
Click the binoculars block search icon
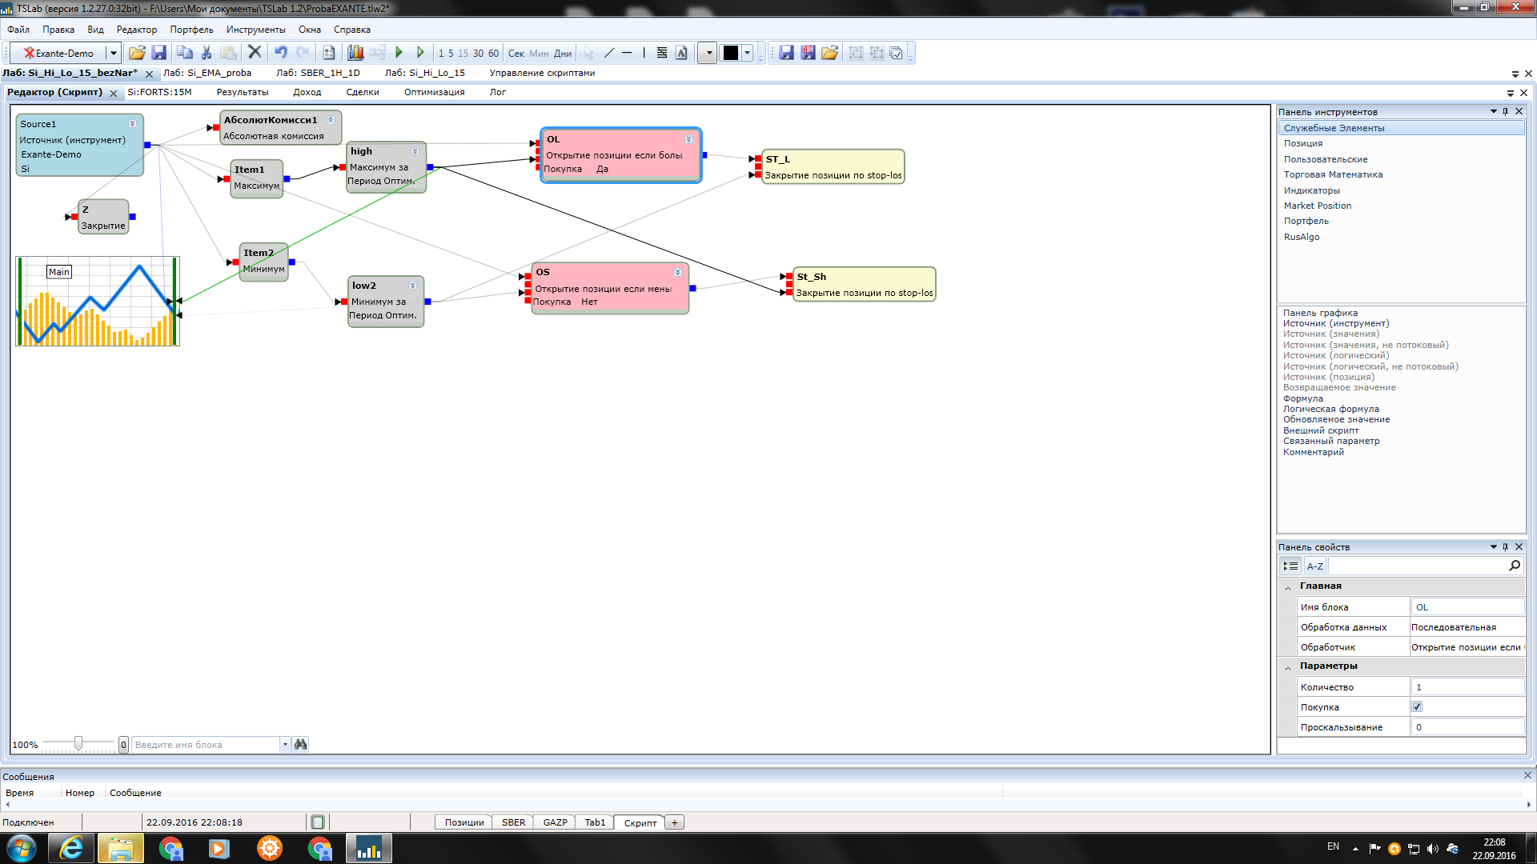pyautogui.click(x=301, y=744)
